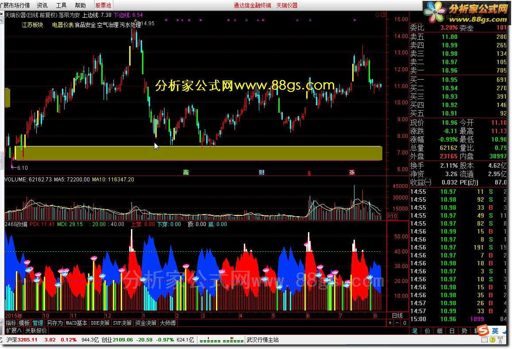
Task: Click the 高 marker on the chart
Action: click(x=186, y=173)
